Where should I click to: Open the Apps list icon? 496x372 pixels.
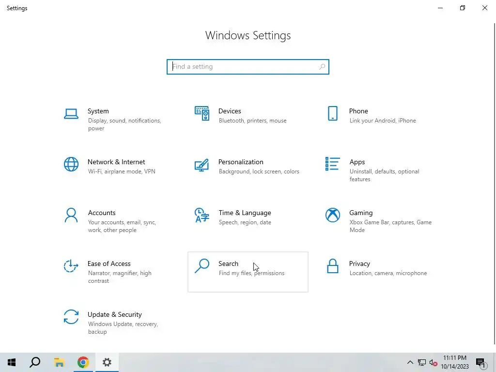(332, 164)
